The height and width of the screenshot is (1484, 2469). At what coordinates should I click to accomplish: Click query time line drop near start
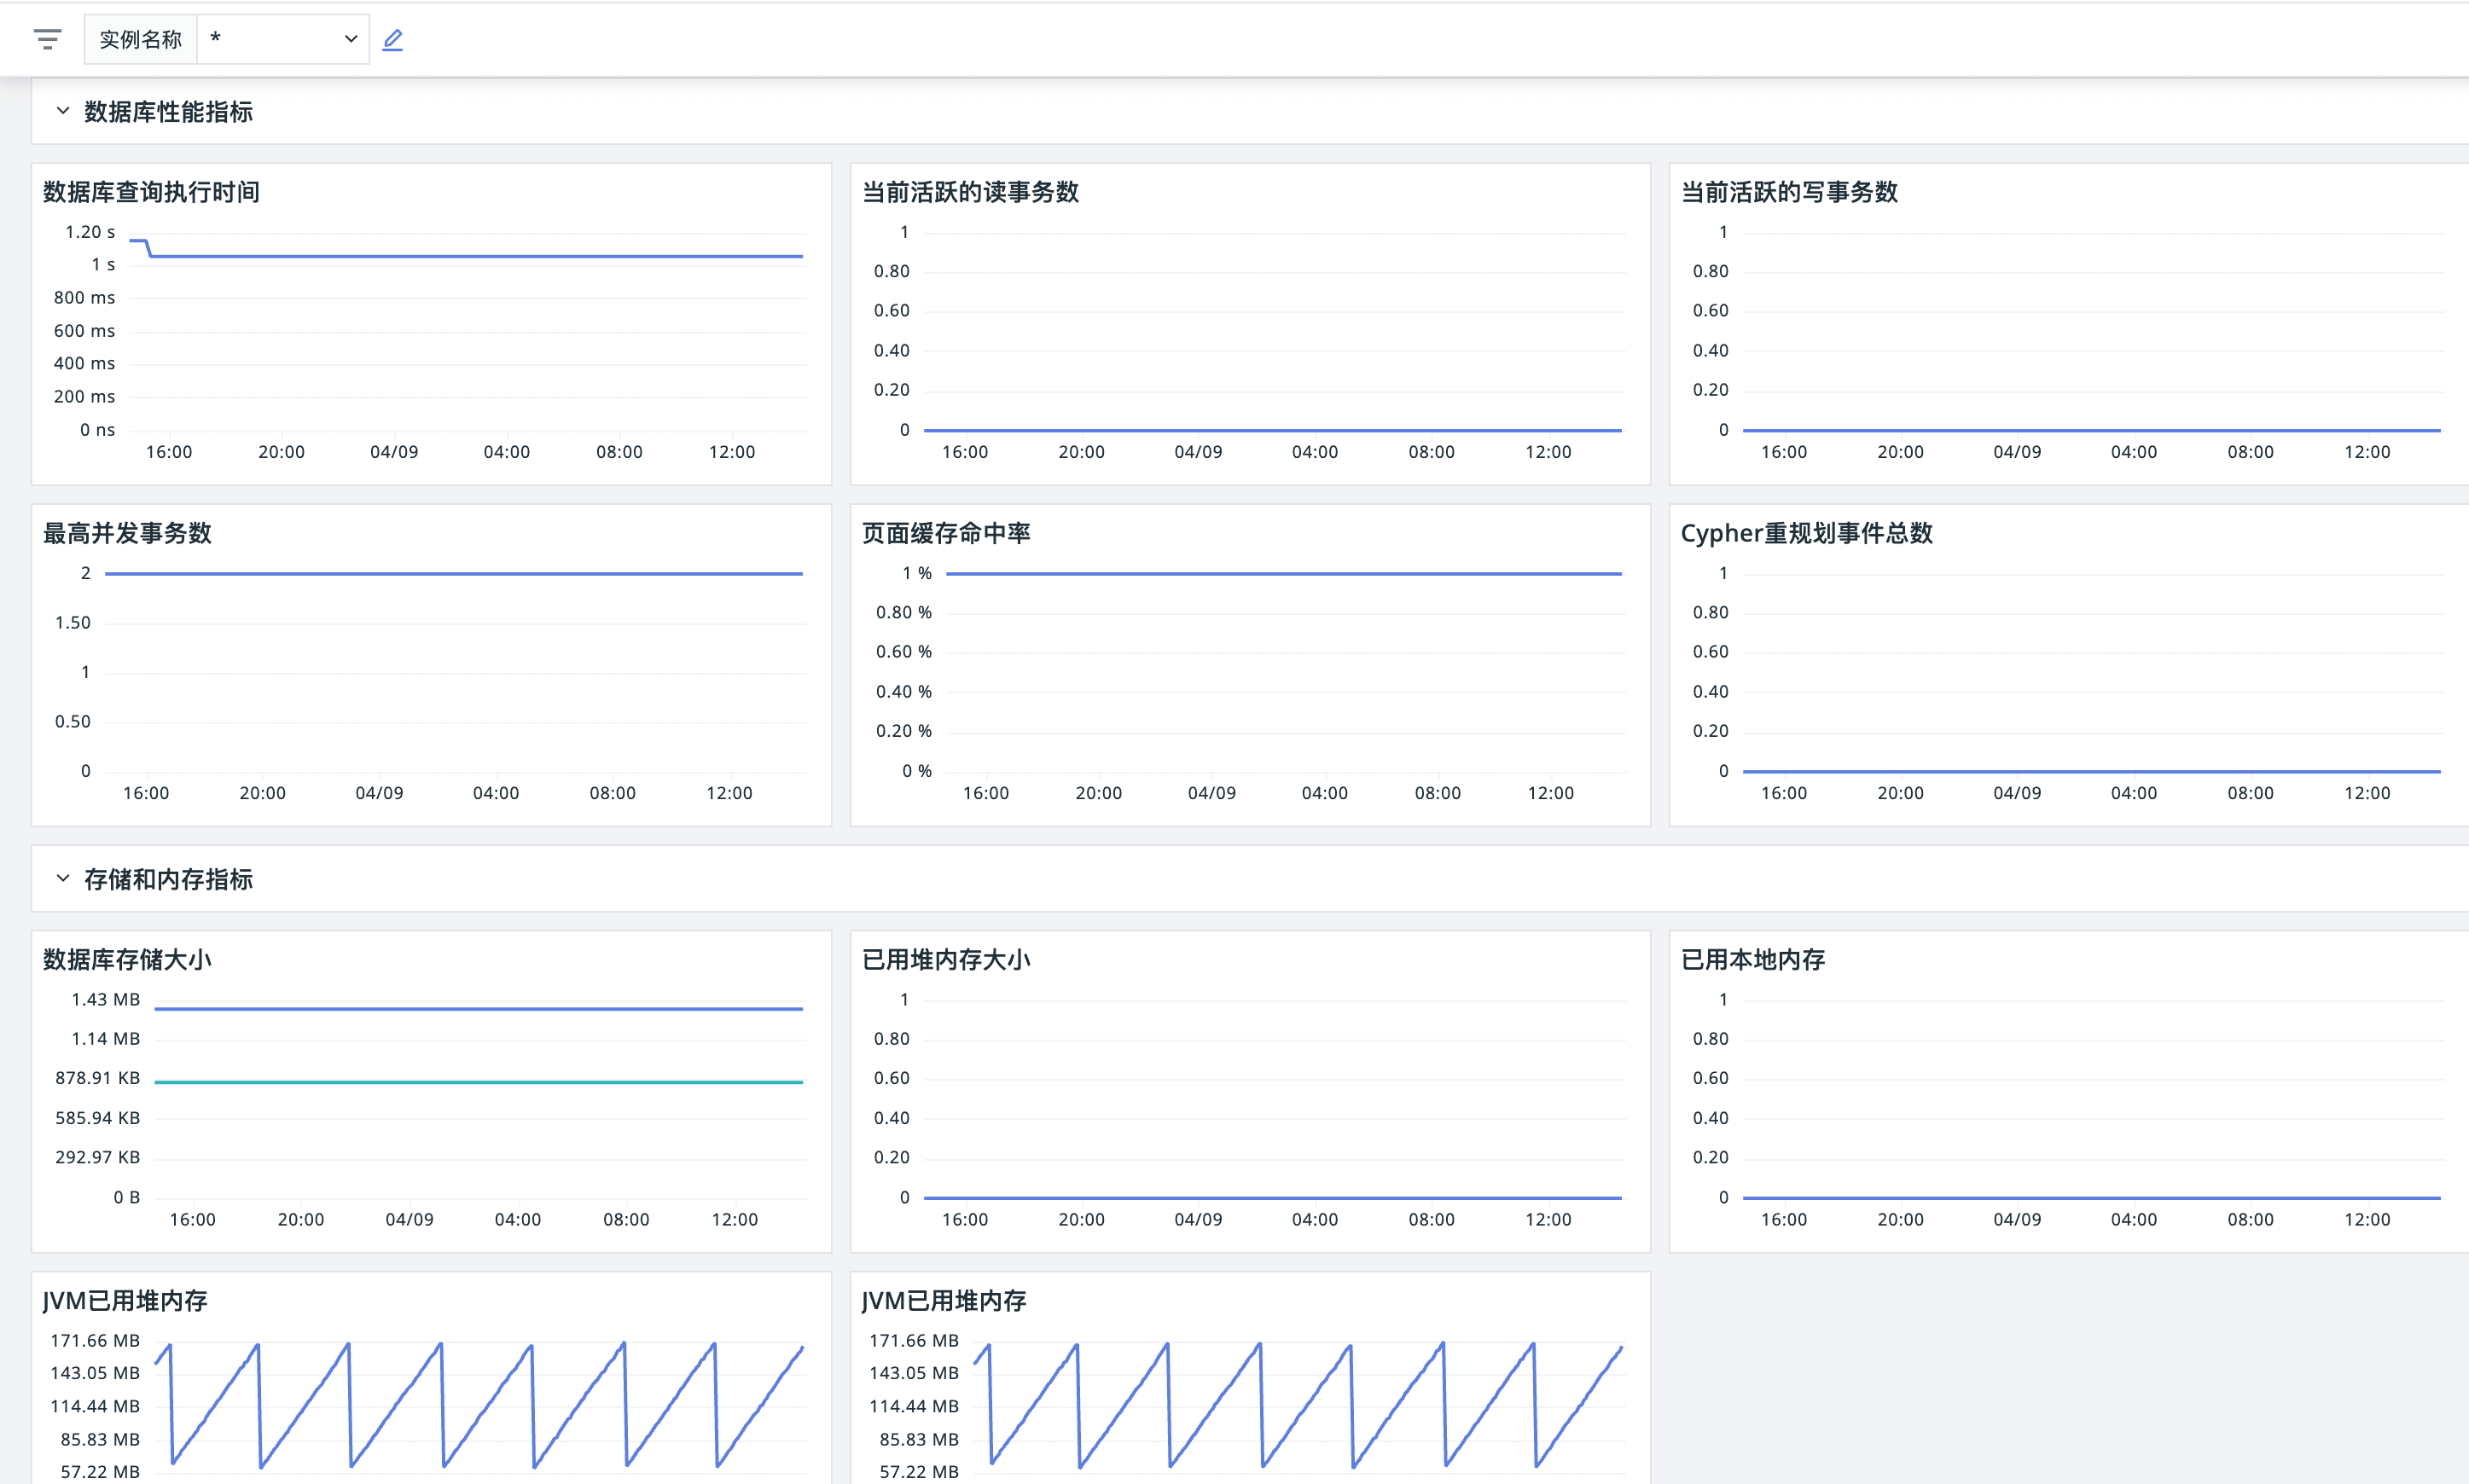pyautogui.click(x=149, y=249)
